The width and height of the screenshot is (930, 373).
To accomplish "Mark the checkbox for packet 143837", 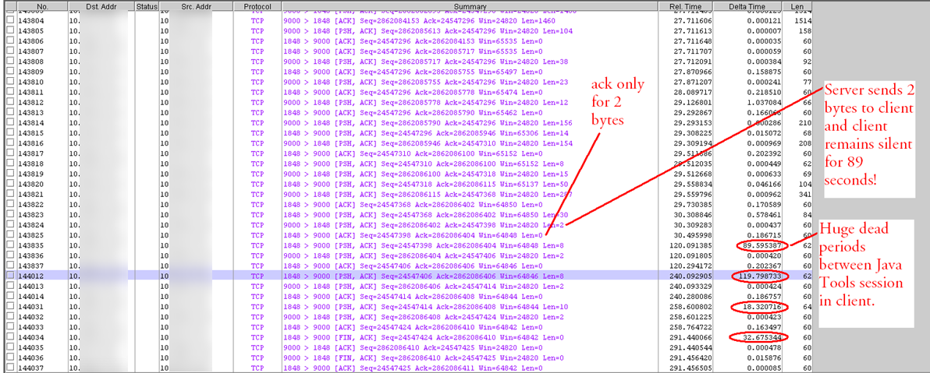I will (9, 265).
